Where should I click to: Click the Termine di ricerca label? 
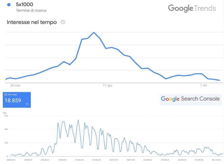point(30,10)
